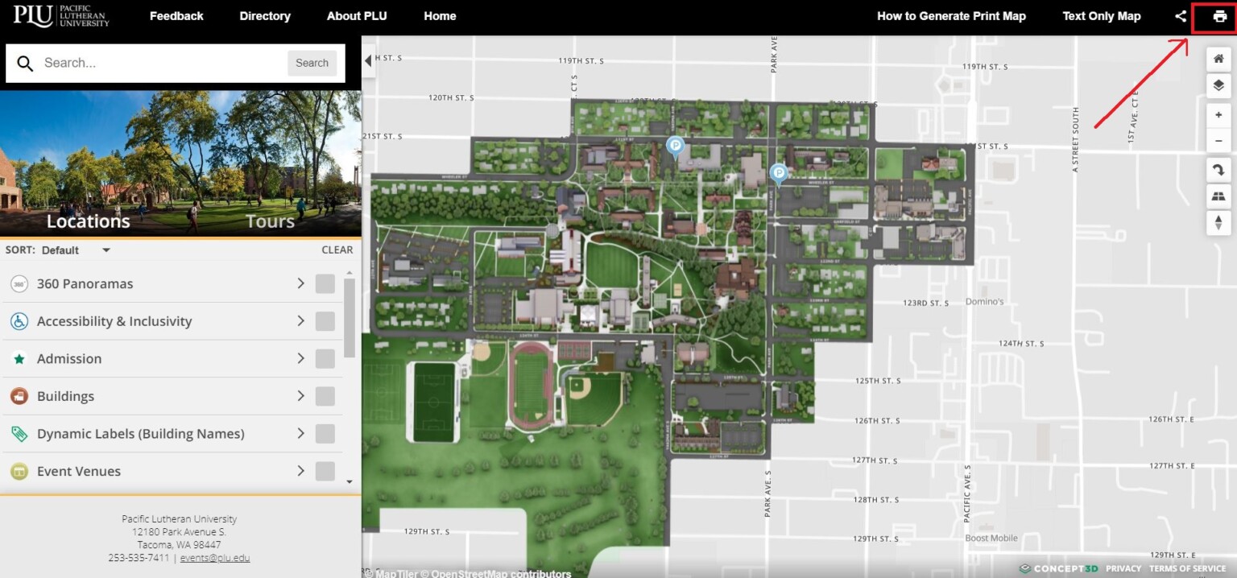Open the Directory menu item
Screen dimensions: 1237x578
click(x=265, y=15)
